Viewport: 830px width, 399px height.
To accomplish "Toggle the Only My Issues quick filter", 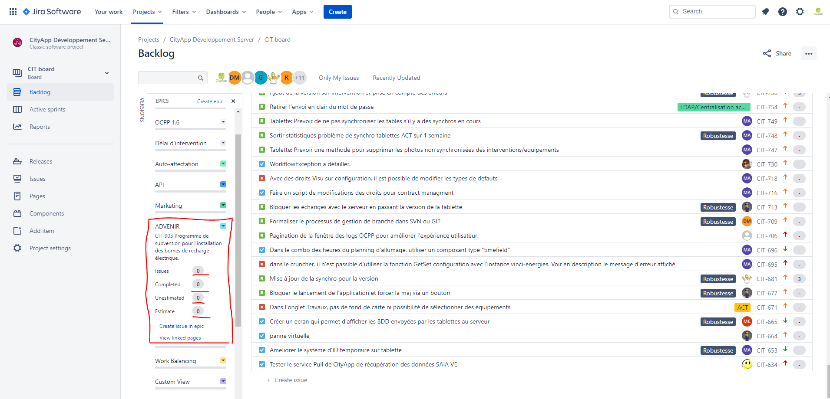I will (x=339, y=78).
